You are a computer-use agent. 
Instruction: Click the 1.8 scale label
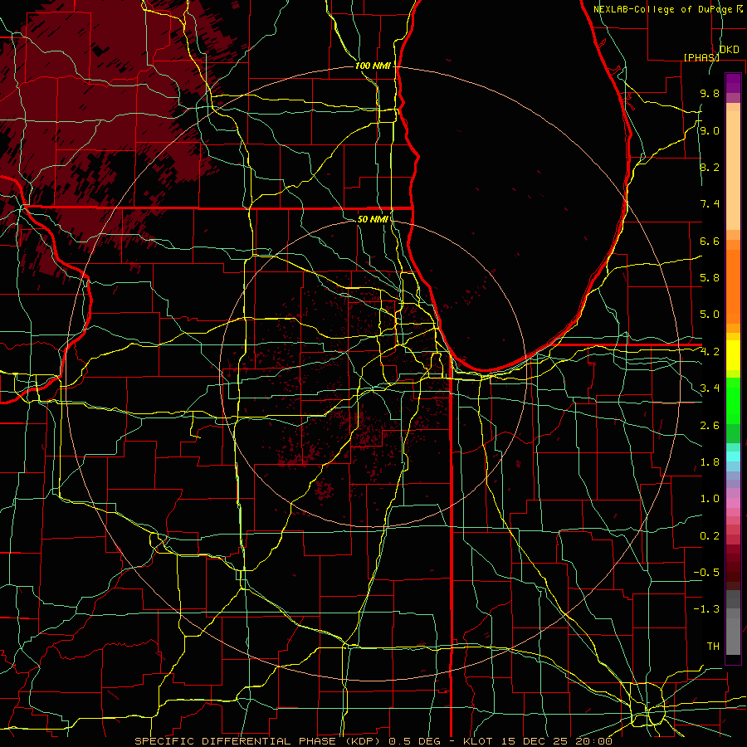point(710,462)
